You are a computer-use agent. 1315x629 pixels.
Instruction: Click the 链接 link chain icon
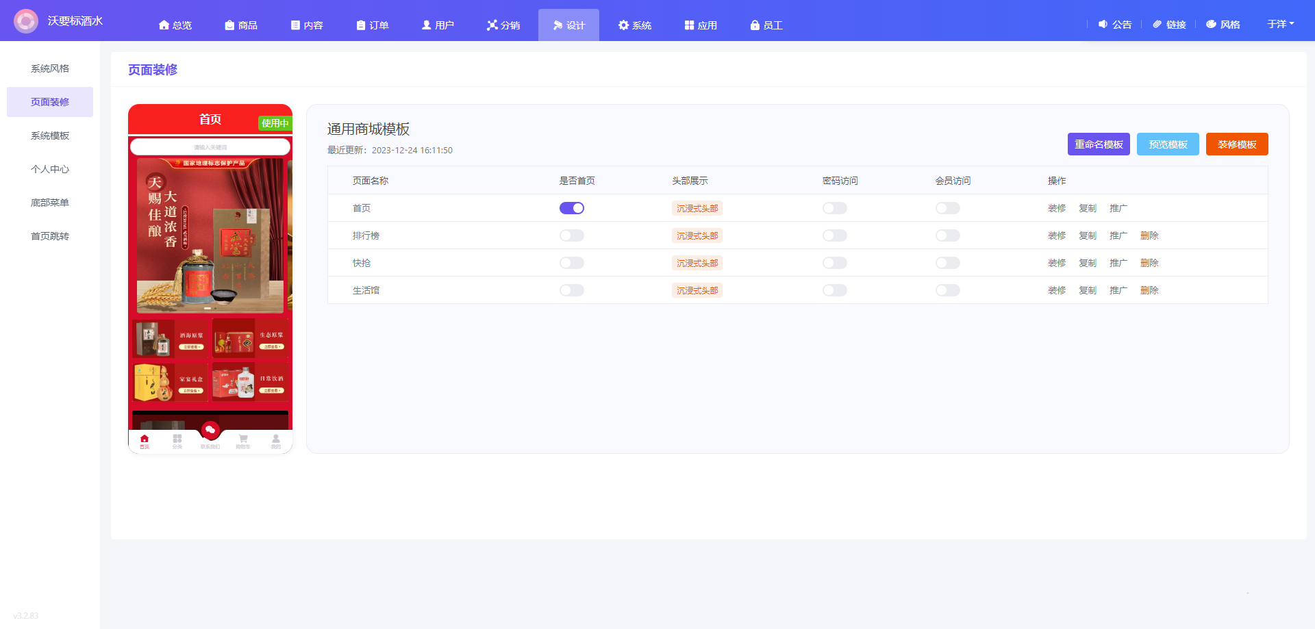[x=1157, y=24]
